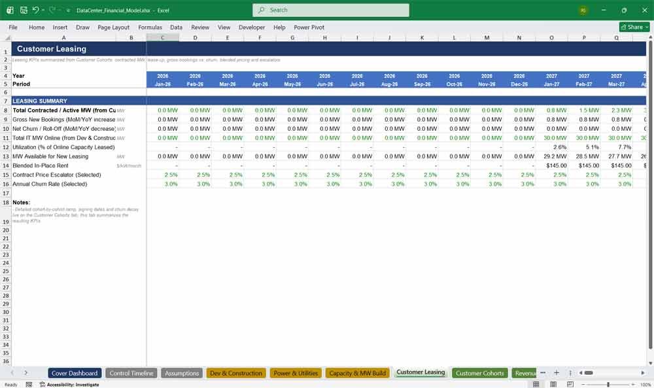Open the Draw ribbon tab
This screenshot has height=388, width=654.
tap(82, 27)
